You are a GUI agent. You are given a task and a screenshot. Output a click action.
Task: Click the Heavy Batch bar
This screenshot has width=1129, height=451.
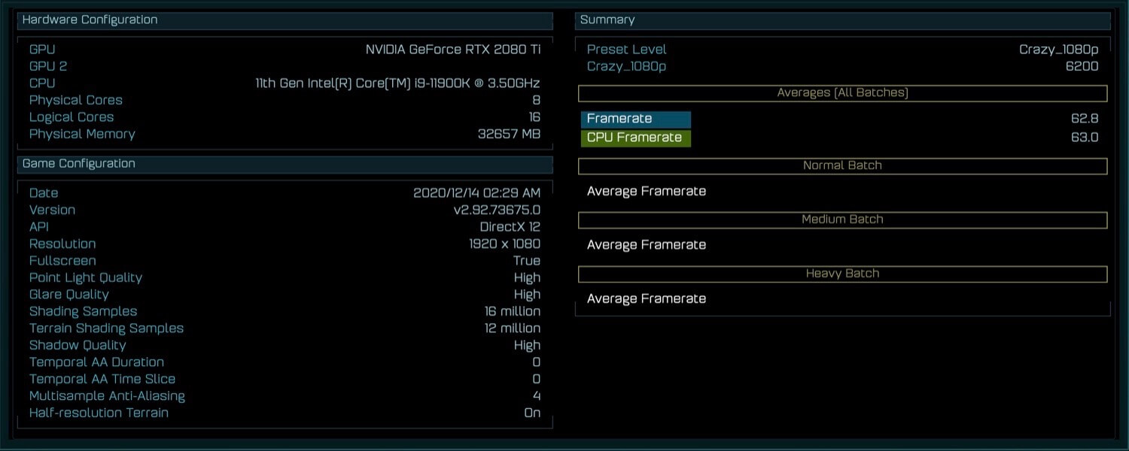843,274
